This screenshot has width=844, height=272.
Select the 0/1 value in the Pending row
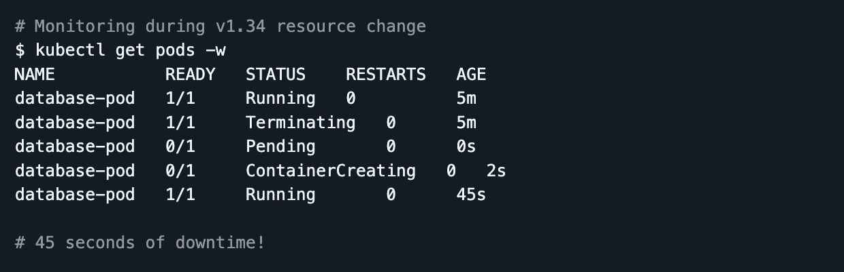point(180,147)
